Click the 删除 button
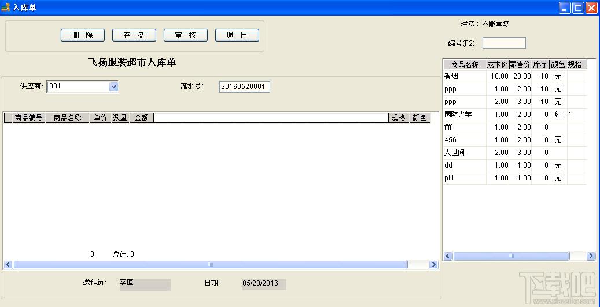 (x=83, y=35)
